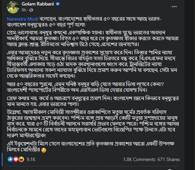Click the paragraph beginning "এবার আমাদেরও"
195x170 pixels.
point(94,65)
